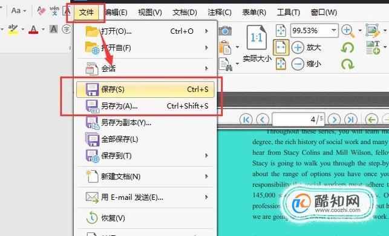Choose 另存为副本(Y)... menu entry
The width and height of the screenshot is (389, 236).
[145, 123]
